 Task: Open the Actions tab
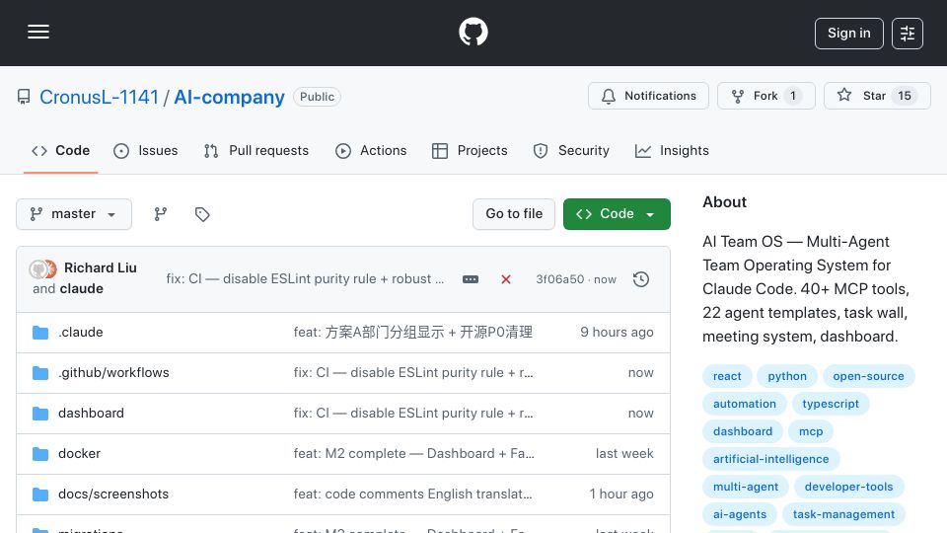[x=371, y=150]
